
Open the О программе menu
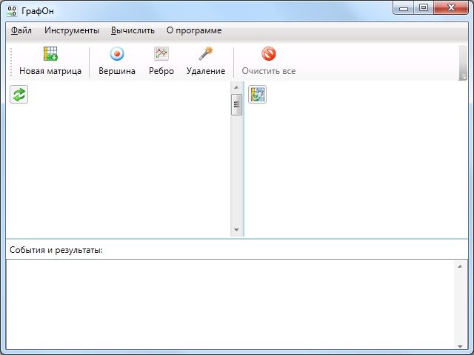pos(194,30)
